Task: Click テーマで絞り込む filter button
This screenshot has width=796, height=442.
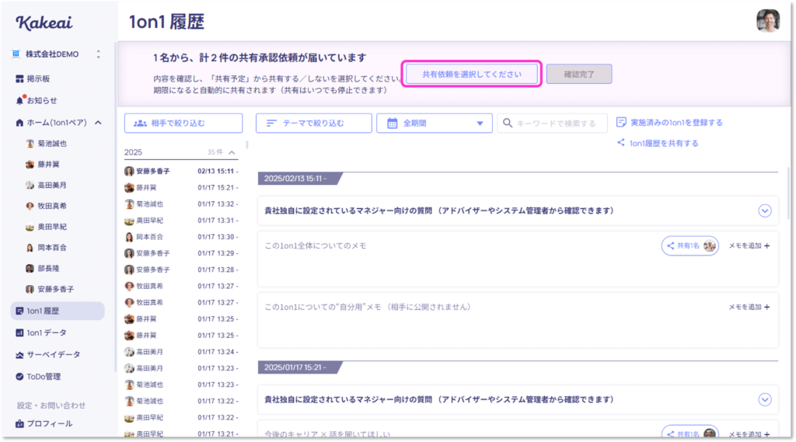Action: click(314, 124)
